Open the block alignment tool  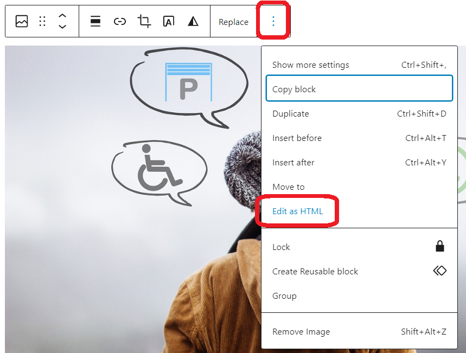pyautogui.click(x=95, y=21)
